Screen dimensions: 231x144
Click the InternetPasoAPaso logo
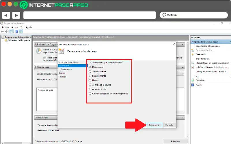[x=54, y=5]
